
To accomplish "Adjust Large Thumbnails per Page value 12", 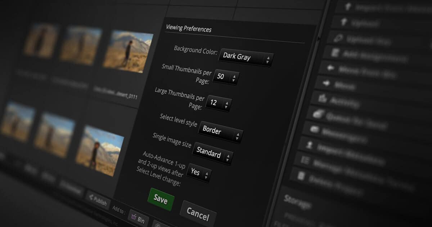I will [218, 103].
